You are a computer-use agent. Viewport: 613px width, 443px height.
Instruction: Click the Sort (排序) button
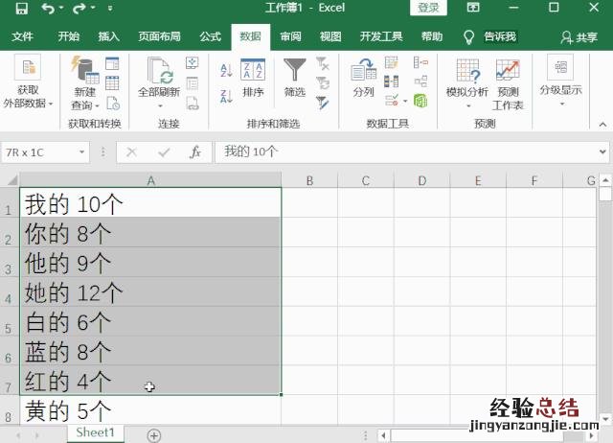253,77
